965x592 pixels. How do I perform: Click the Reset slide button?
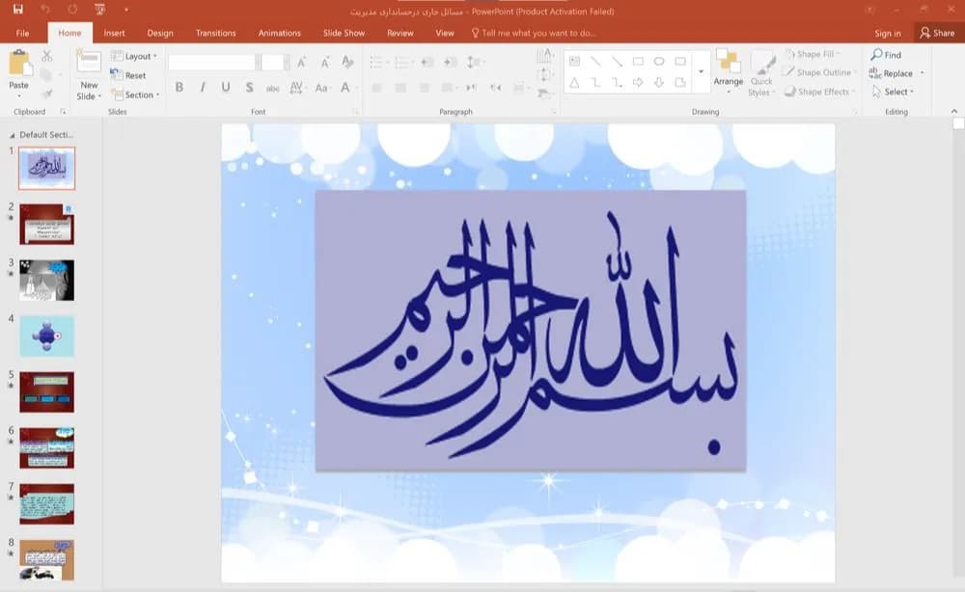click(128, 75)
